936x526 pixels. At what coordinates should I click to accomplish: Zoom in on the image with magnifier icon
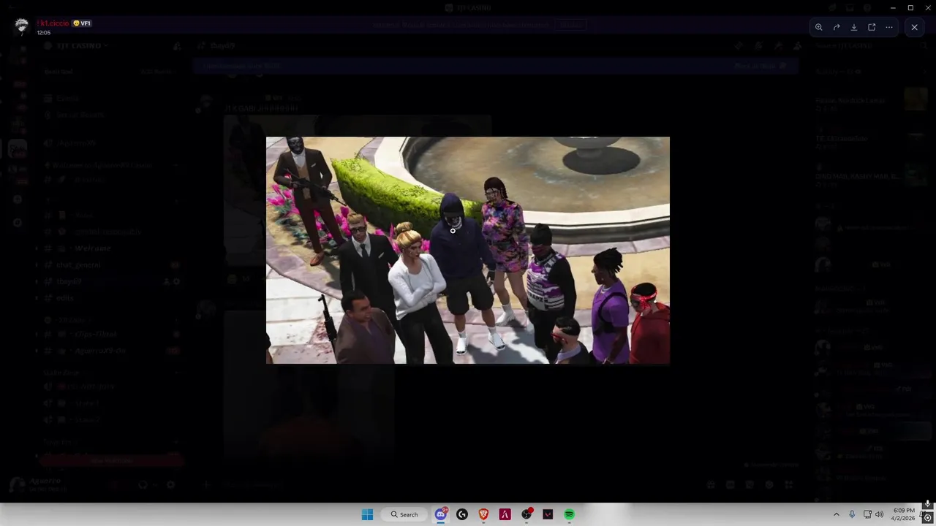pos(819,27)
